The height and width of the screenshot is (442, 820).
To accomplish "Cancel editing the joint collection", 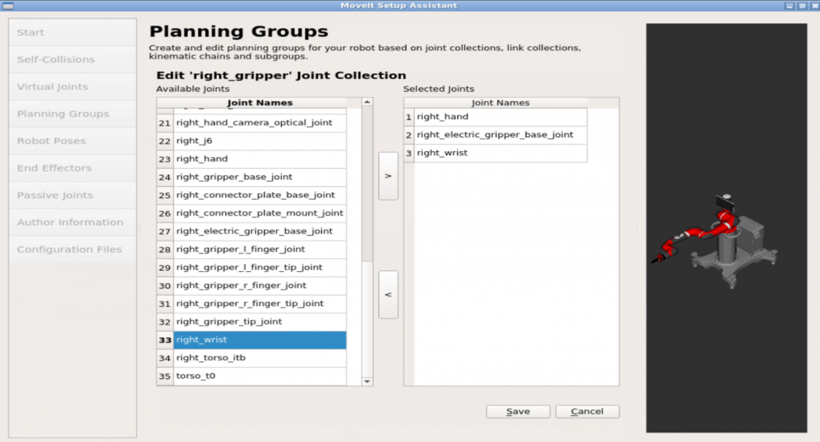I will [x=587, y=411].
